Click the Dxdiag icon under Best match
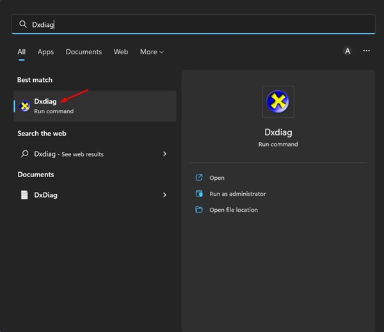The width and height of the screenshot is (384, 332). 24,106
